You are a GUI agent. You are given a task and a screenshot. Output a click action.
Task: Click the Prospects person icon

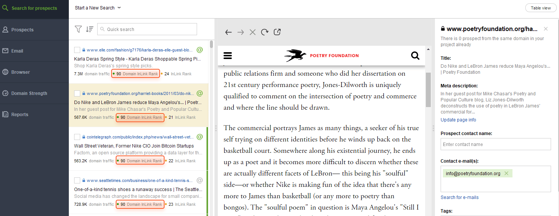(x=5, y=30)
